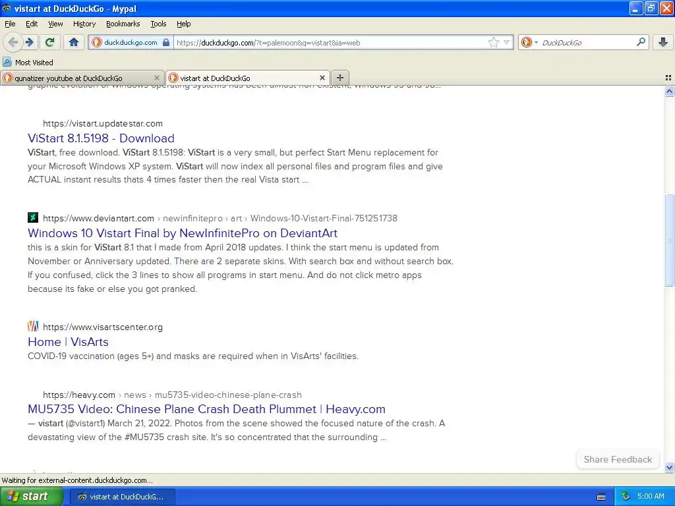675x506 pixels.
Task: Select the Mypal taskbar window button
Action: click(x=122, y=497)
